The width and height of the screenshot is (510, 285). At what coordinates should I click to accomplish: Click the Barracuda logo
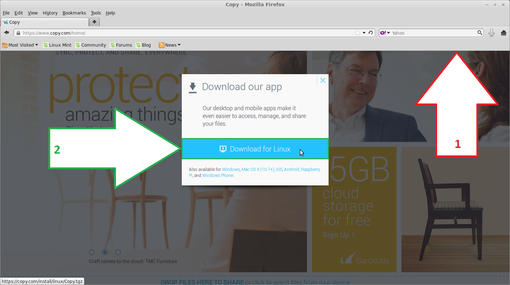(365, 259)
